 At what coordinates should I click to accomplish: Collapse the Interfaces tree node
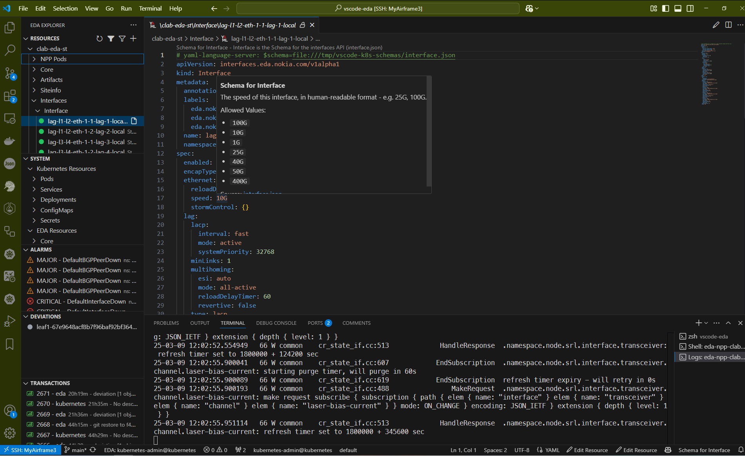tap(34, 100)
